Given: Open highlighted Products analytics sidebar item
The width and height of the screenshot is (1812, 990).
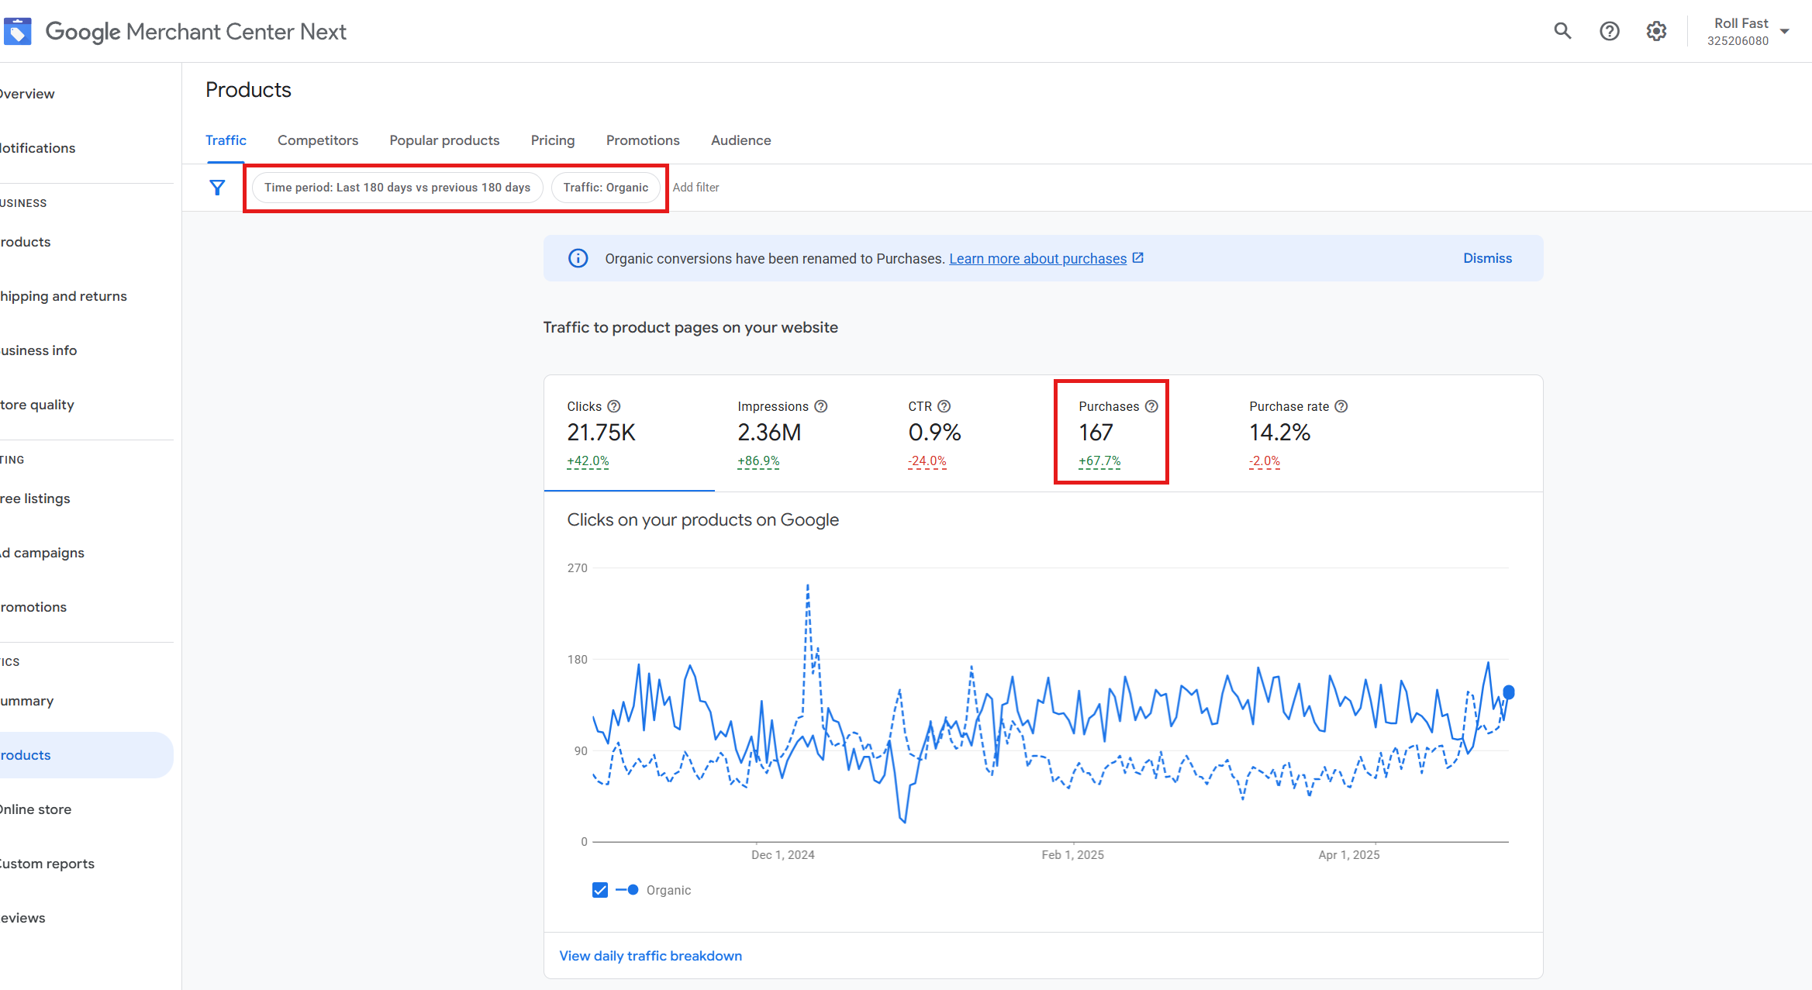Looking at the screenshot, I should tap(87, 755).
